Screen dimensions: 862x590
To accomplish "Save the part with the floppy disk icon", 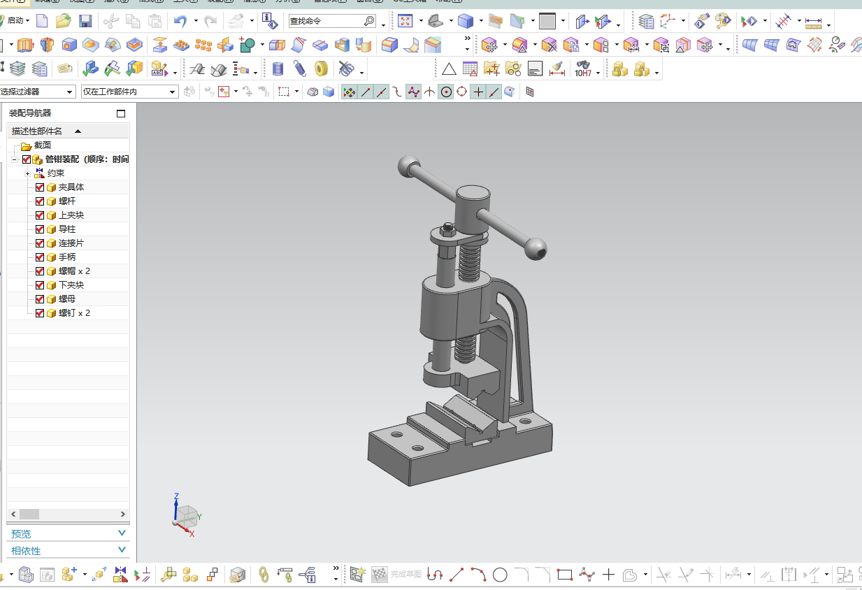I will (85, 21).
